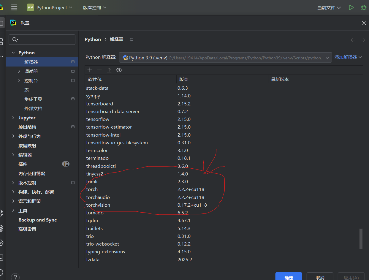This screenshot has height=280, width=369.
Task: Click the Python breadcrumb link
Action: (x=93, y=39)
